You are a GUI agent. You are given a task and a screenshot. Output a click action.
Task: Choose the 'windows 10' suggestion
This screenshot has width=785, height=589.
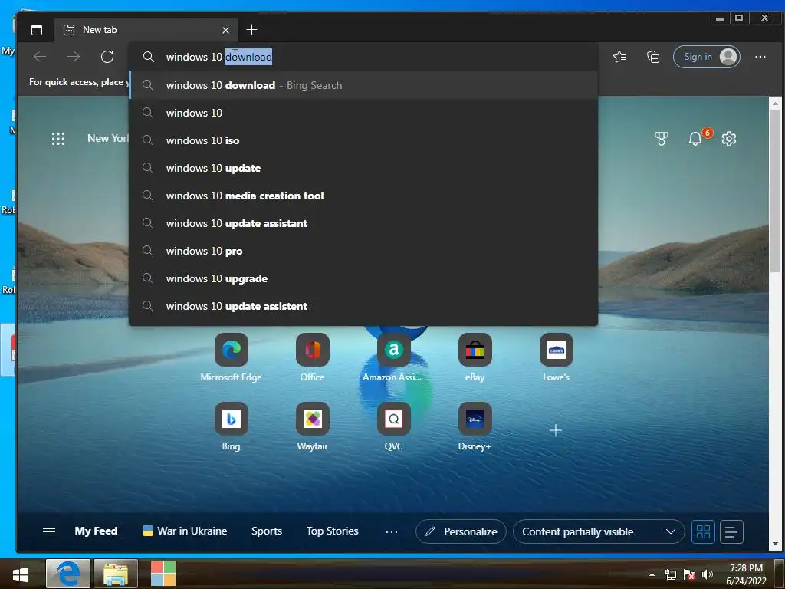point(363,113)
